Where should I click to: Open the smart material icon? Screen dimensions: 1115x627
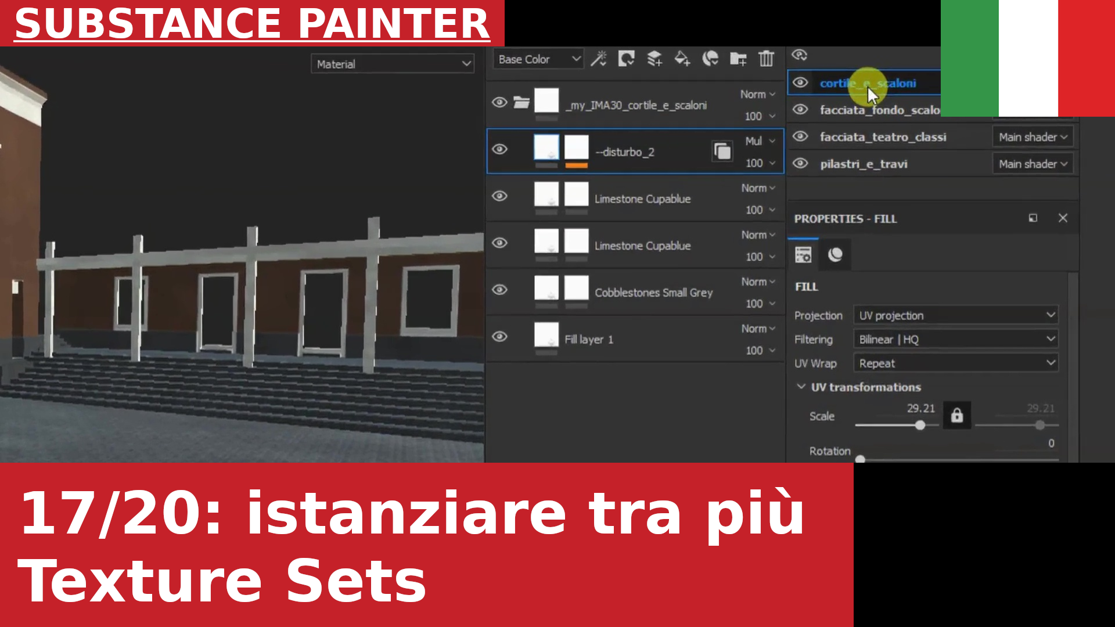pyautogui.click(x=710, y=59)
